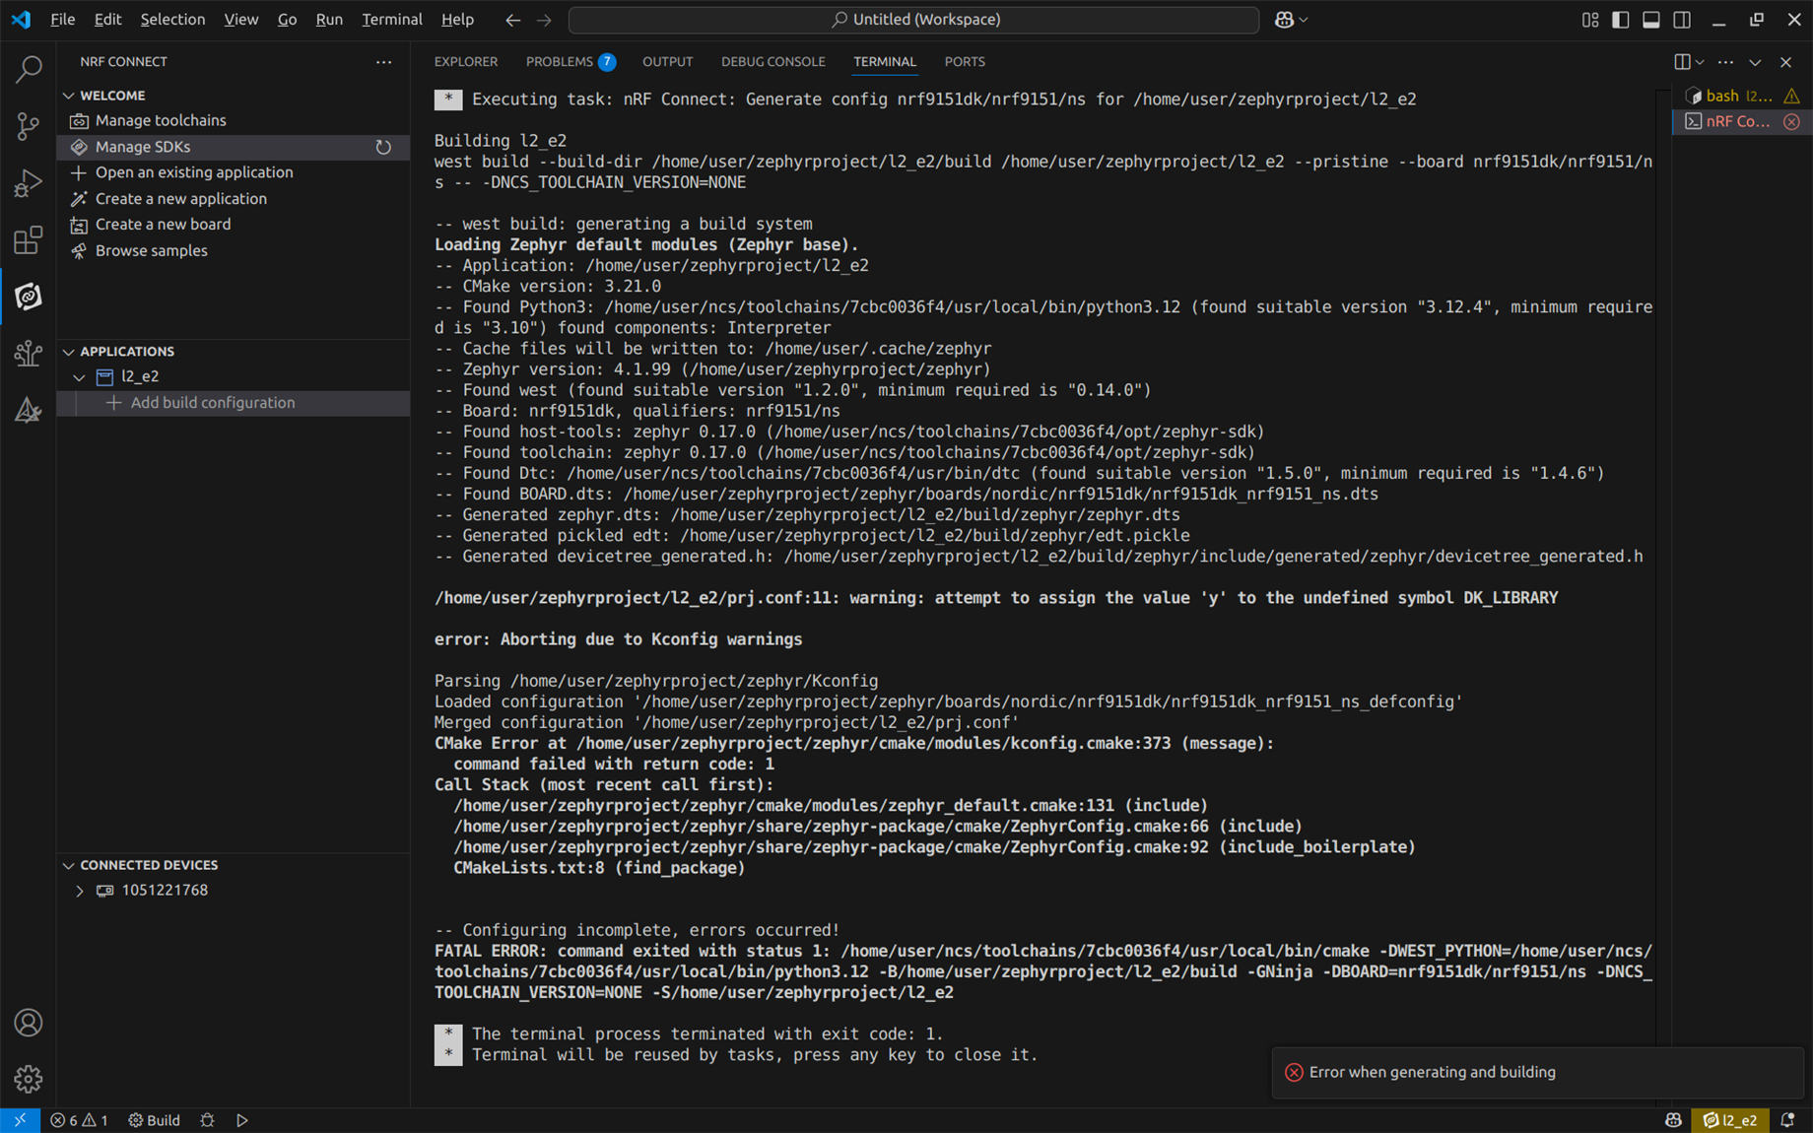Collapse the WELCOME section
1813x1133 pixels.
pos(69,96)
